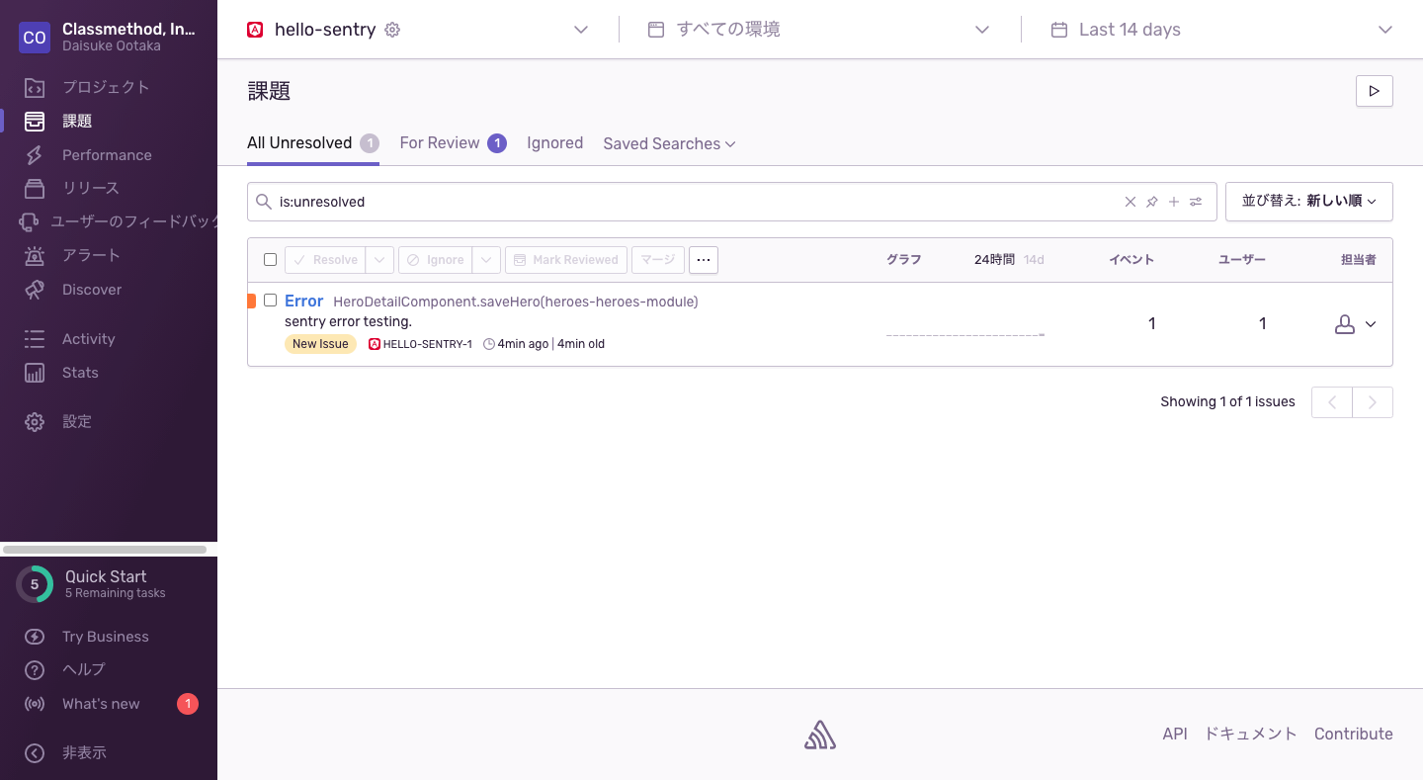Open the 並び替え sort order dropdown
This screenshot has height=780, width=1423.
tap(1309, 201)
